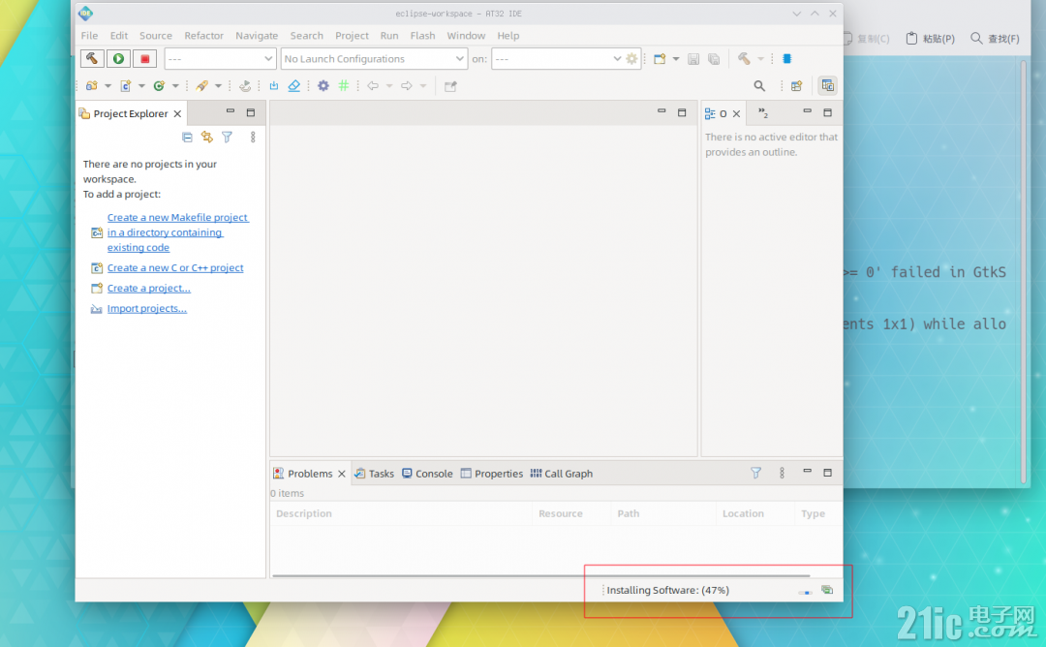Click 'Create a new C or C++ project' link
Screen dimensions: 1046x647
point(175,267)
